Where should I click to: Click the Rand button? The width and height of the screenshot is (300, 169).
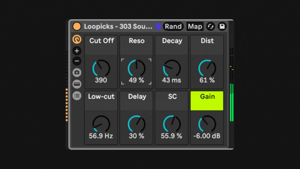click(173, 26)
